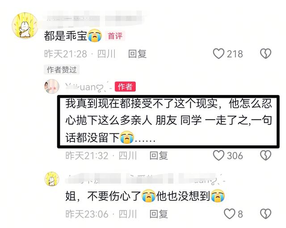286x228 pixels.
Task: Open top commenter's blurred username
Action: click(x=94, y=19)
